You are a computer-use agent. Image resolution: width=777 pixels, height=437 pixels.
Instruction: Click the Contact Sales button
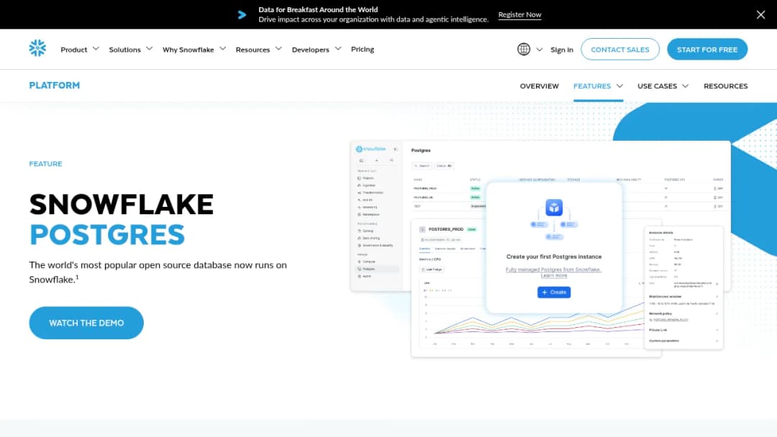[620, 50]
